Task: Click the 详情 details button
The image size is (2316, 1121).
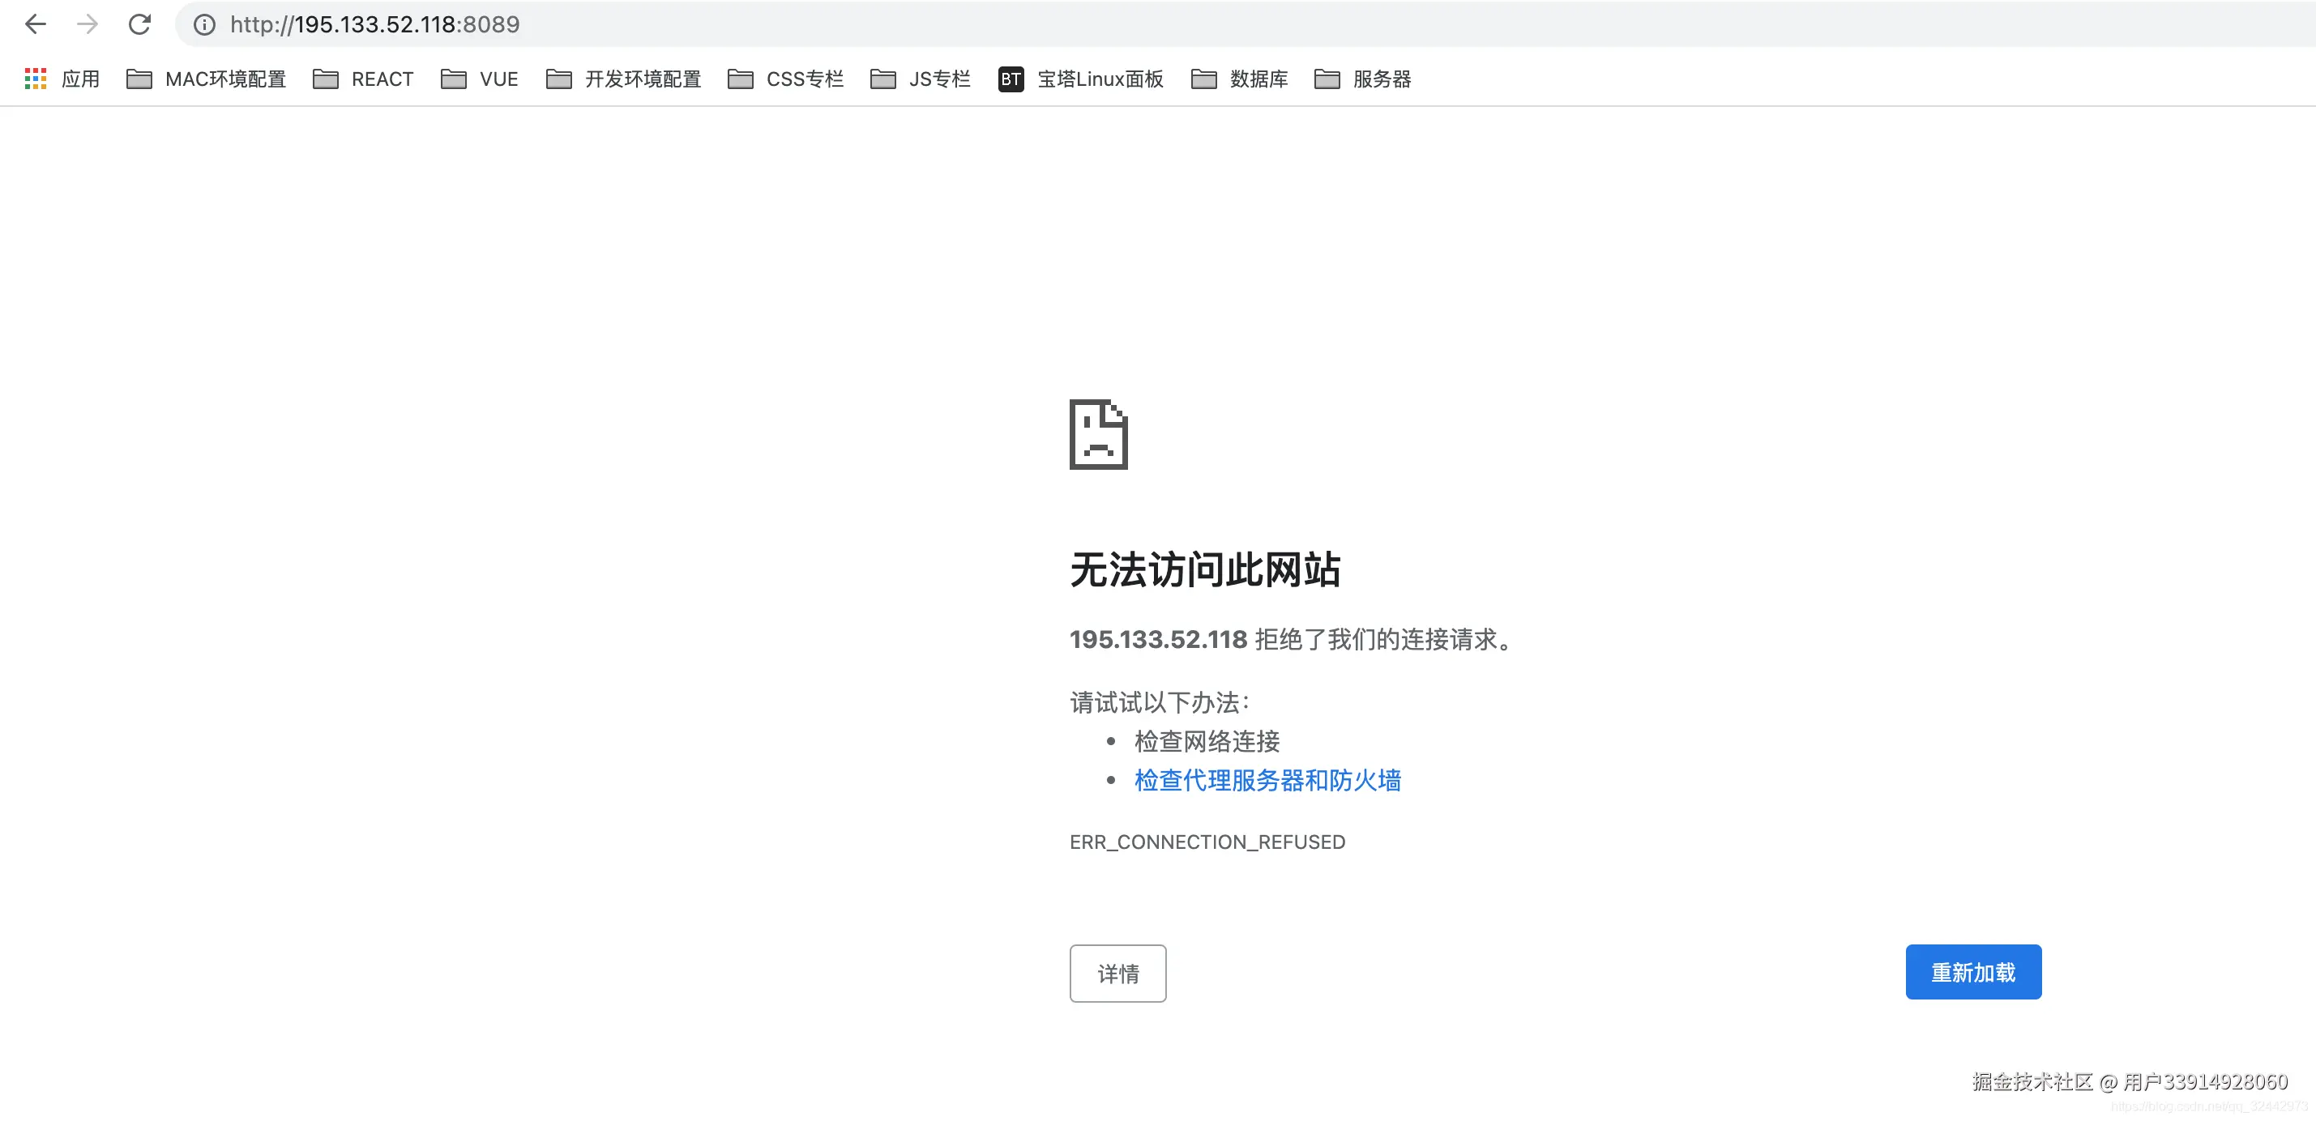Action: click(x=1117, y=973)
